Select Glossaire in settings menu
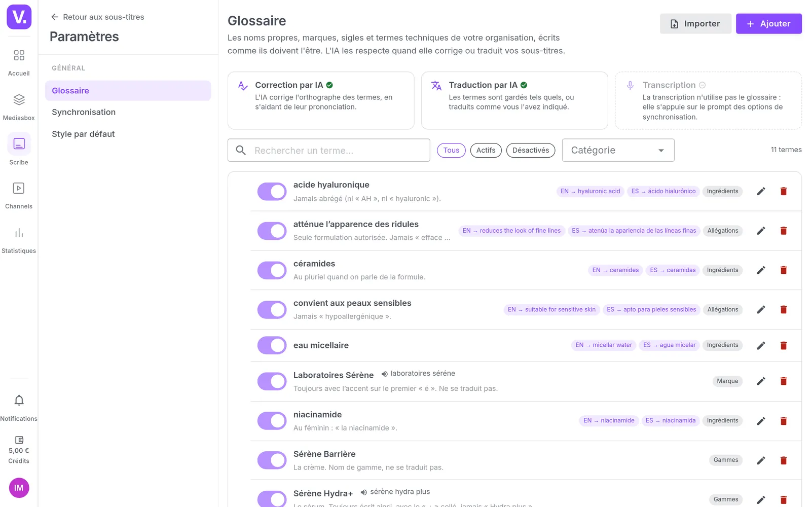 (128, 91)
